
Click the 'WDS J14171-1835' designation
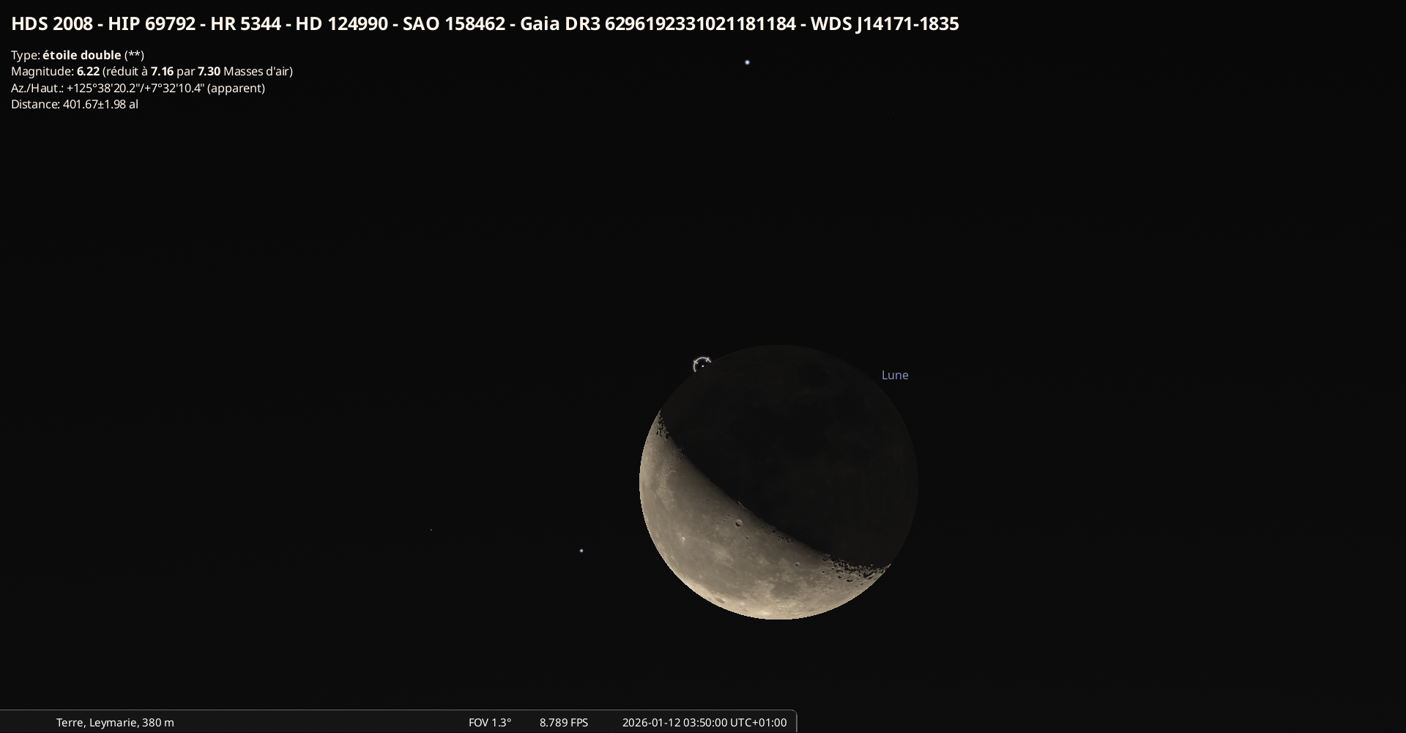885,24
